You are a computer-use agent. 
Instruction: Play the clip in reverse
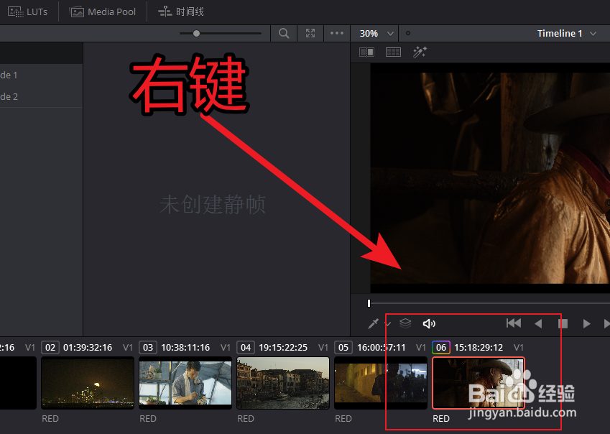(538, 323)
